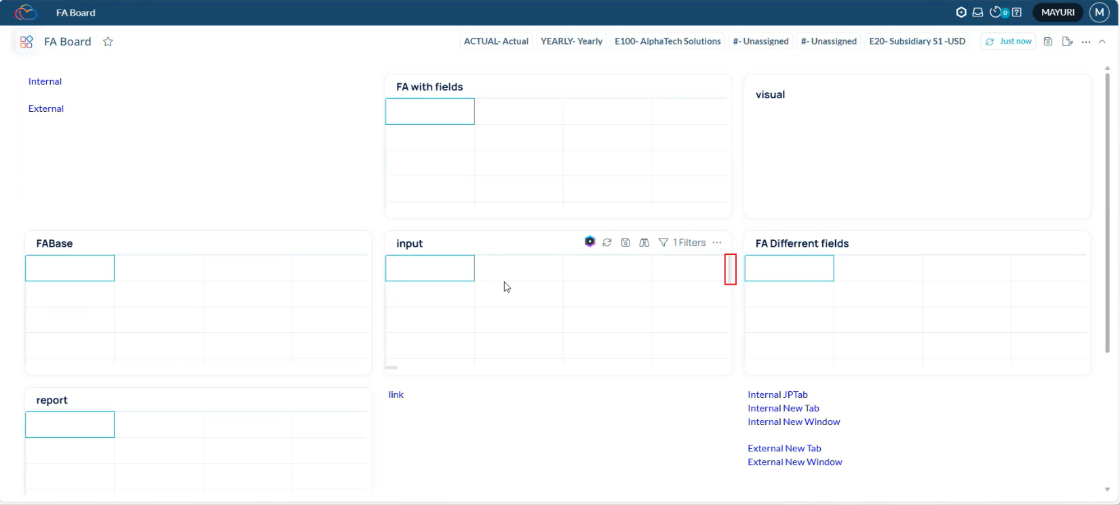The image size is (1120, 505).
Task: Save the board using top toolbar icon
Action: point(1048,41)
